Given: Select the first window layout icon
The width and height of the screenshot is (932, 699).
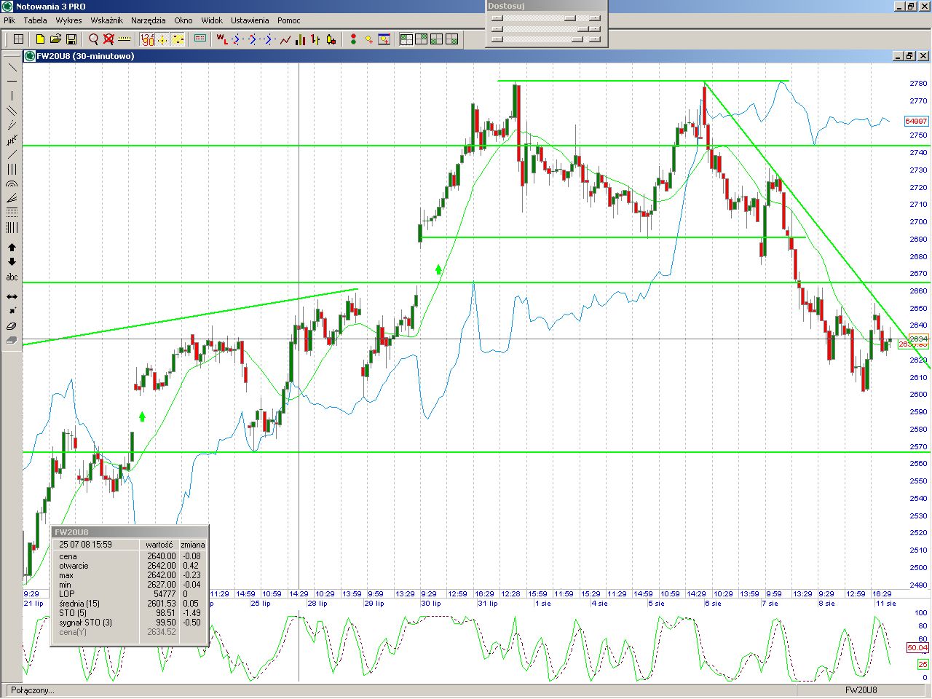Looking at the screenshot, I should tap(406, 39).
